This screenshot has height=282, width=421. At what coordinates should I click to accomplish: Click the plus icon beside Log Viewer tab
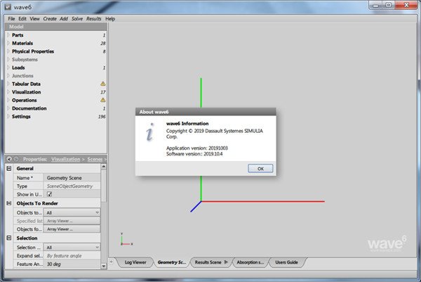pyautogui.click(x=111, y=262)
